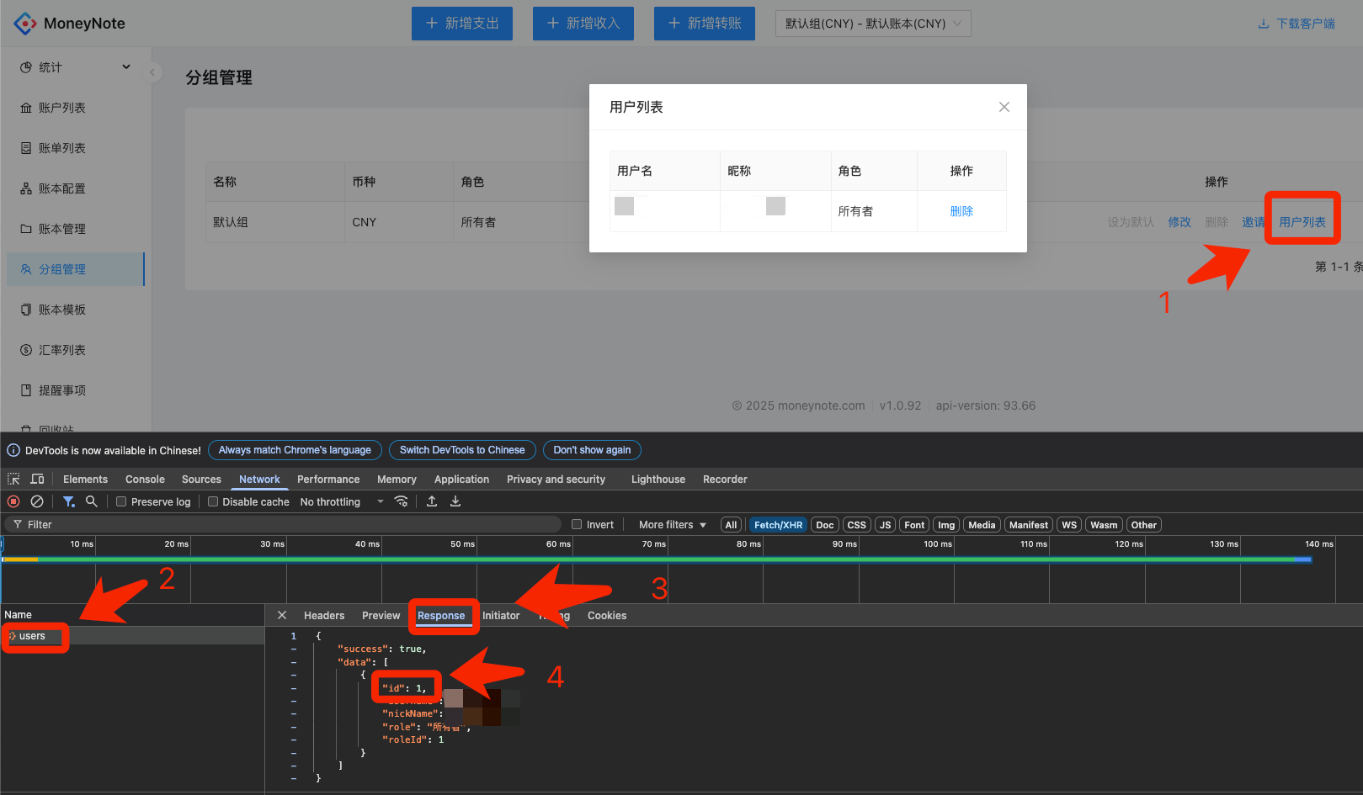This screenshot has width=1363, height=795.
Task: Tick the Invert filter checkbox
Action: click(x=577, y=524)
